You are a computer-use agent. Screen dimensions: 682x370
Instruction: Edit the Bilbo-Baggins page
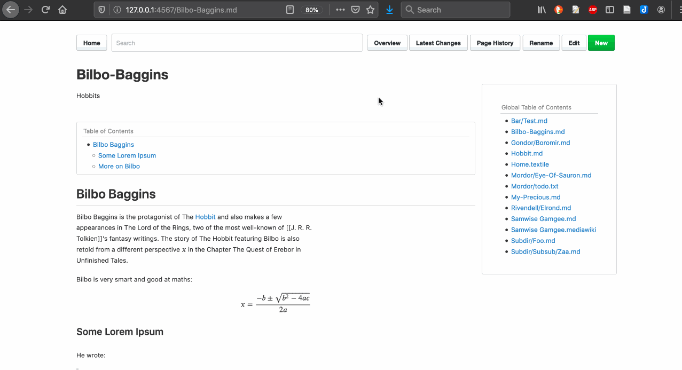click(574, 43)
